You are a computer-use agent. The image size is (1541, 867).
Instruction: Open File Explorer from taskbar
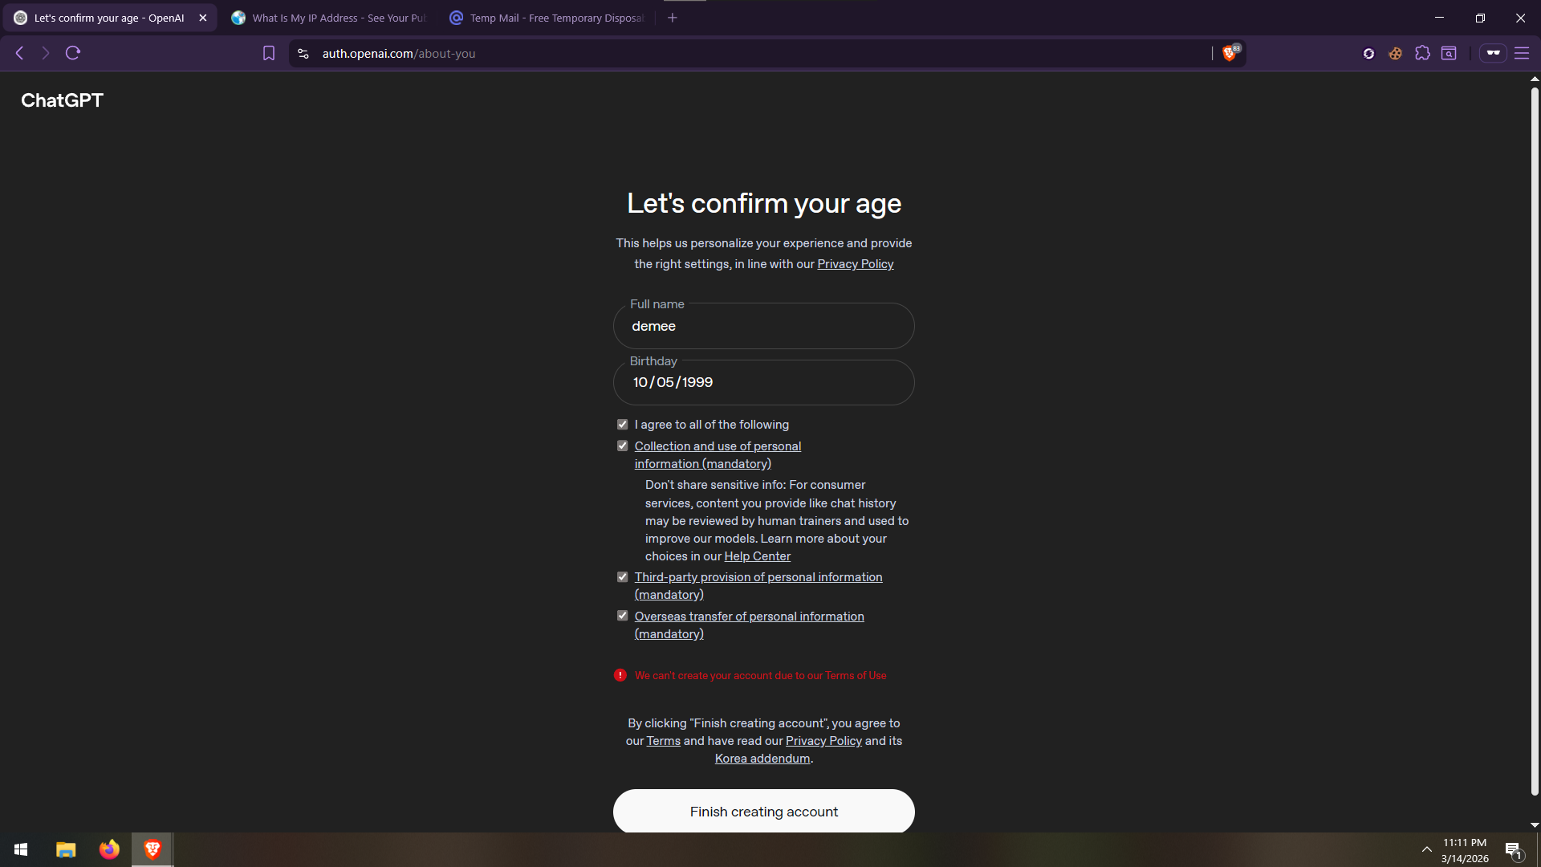[66, 849]
